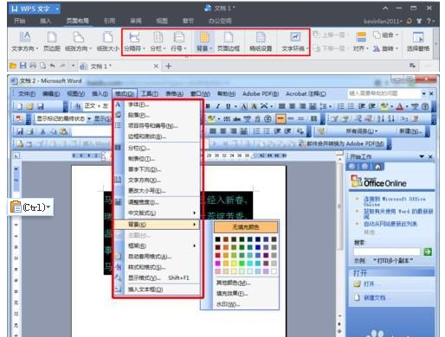This screenshot has width=445, height=337.
Task: Open Word style box 正文 + 左
Action: 96,106
